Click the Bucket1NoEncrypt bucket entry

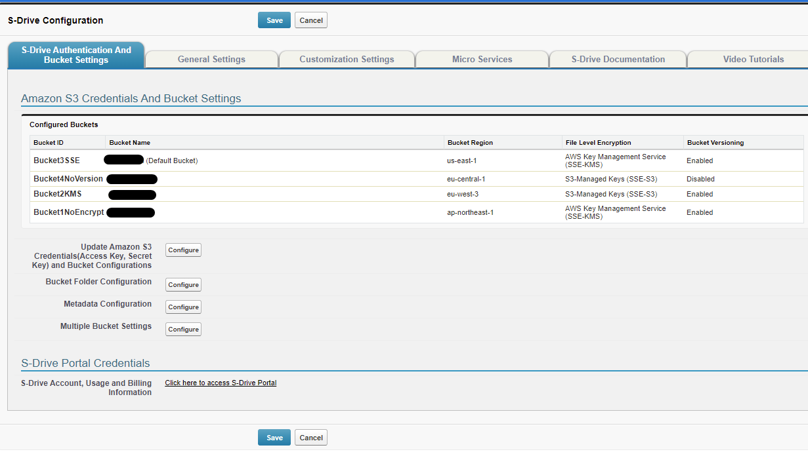pos(69,212)
